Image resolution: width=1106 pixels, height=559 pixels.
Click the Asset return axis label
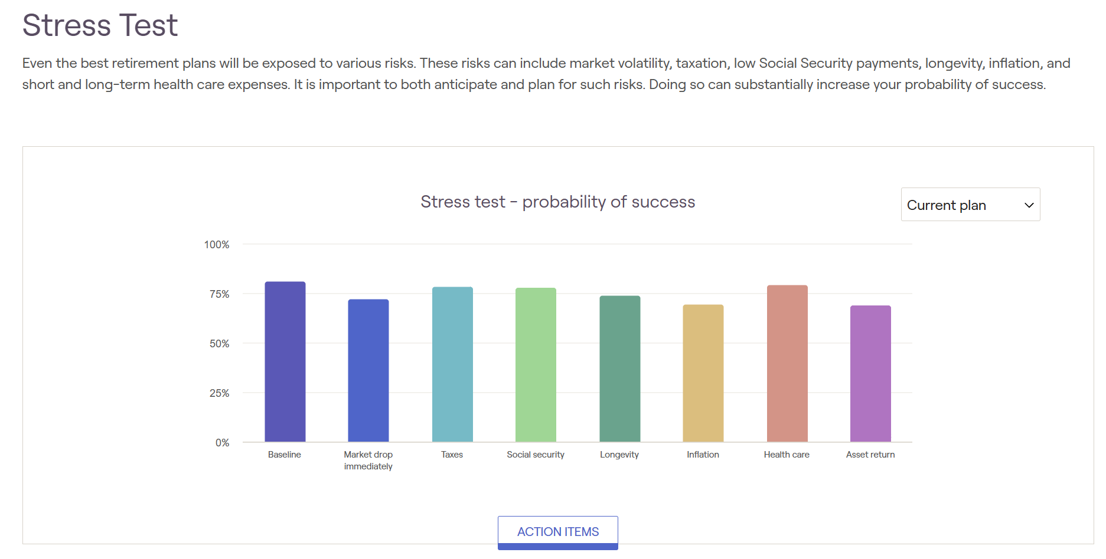click(x=870, y=455)
